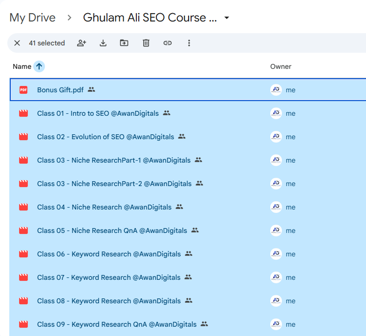
Task: Click video icon of Class 05 Niche Research QnA
Action: (23, 231)
